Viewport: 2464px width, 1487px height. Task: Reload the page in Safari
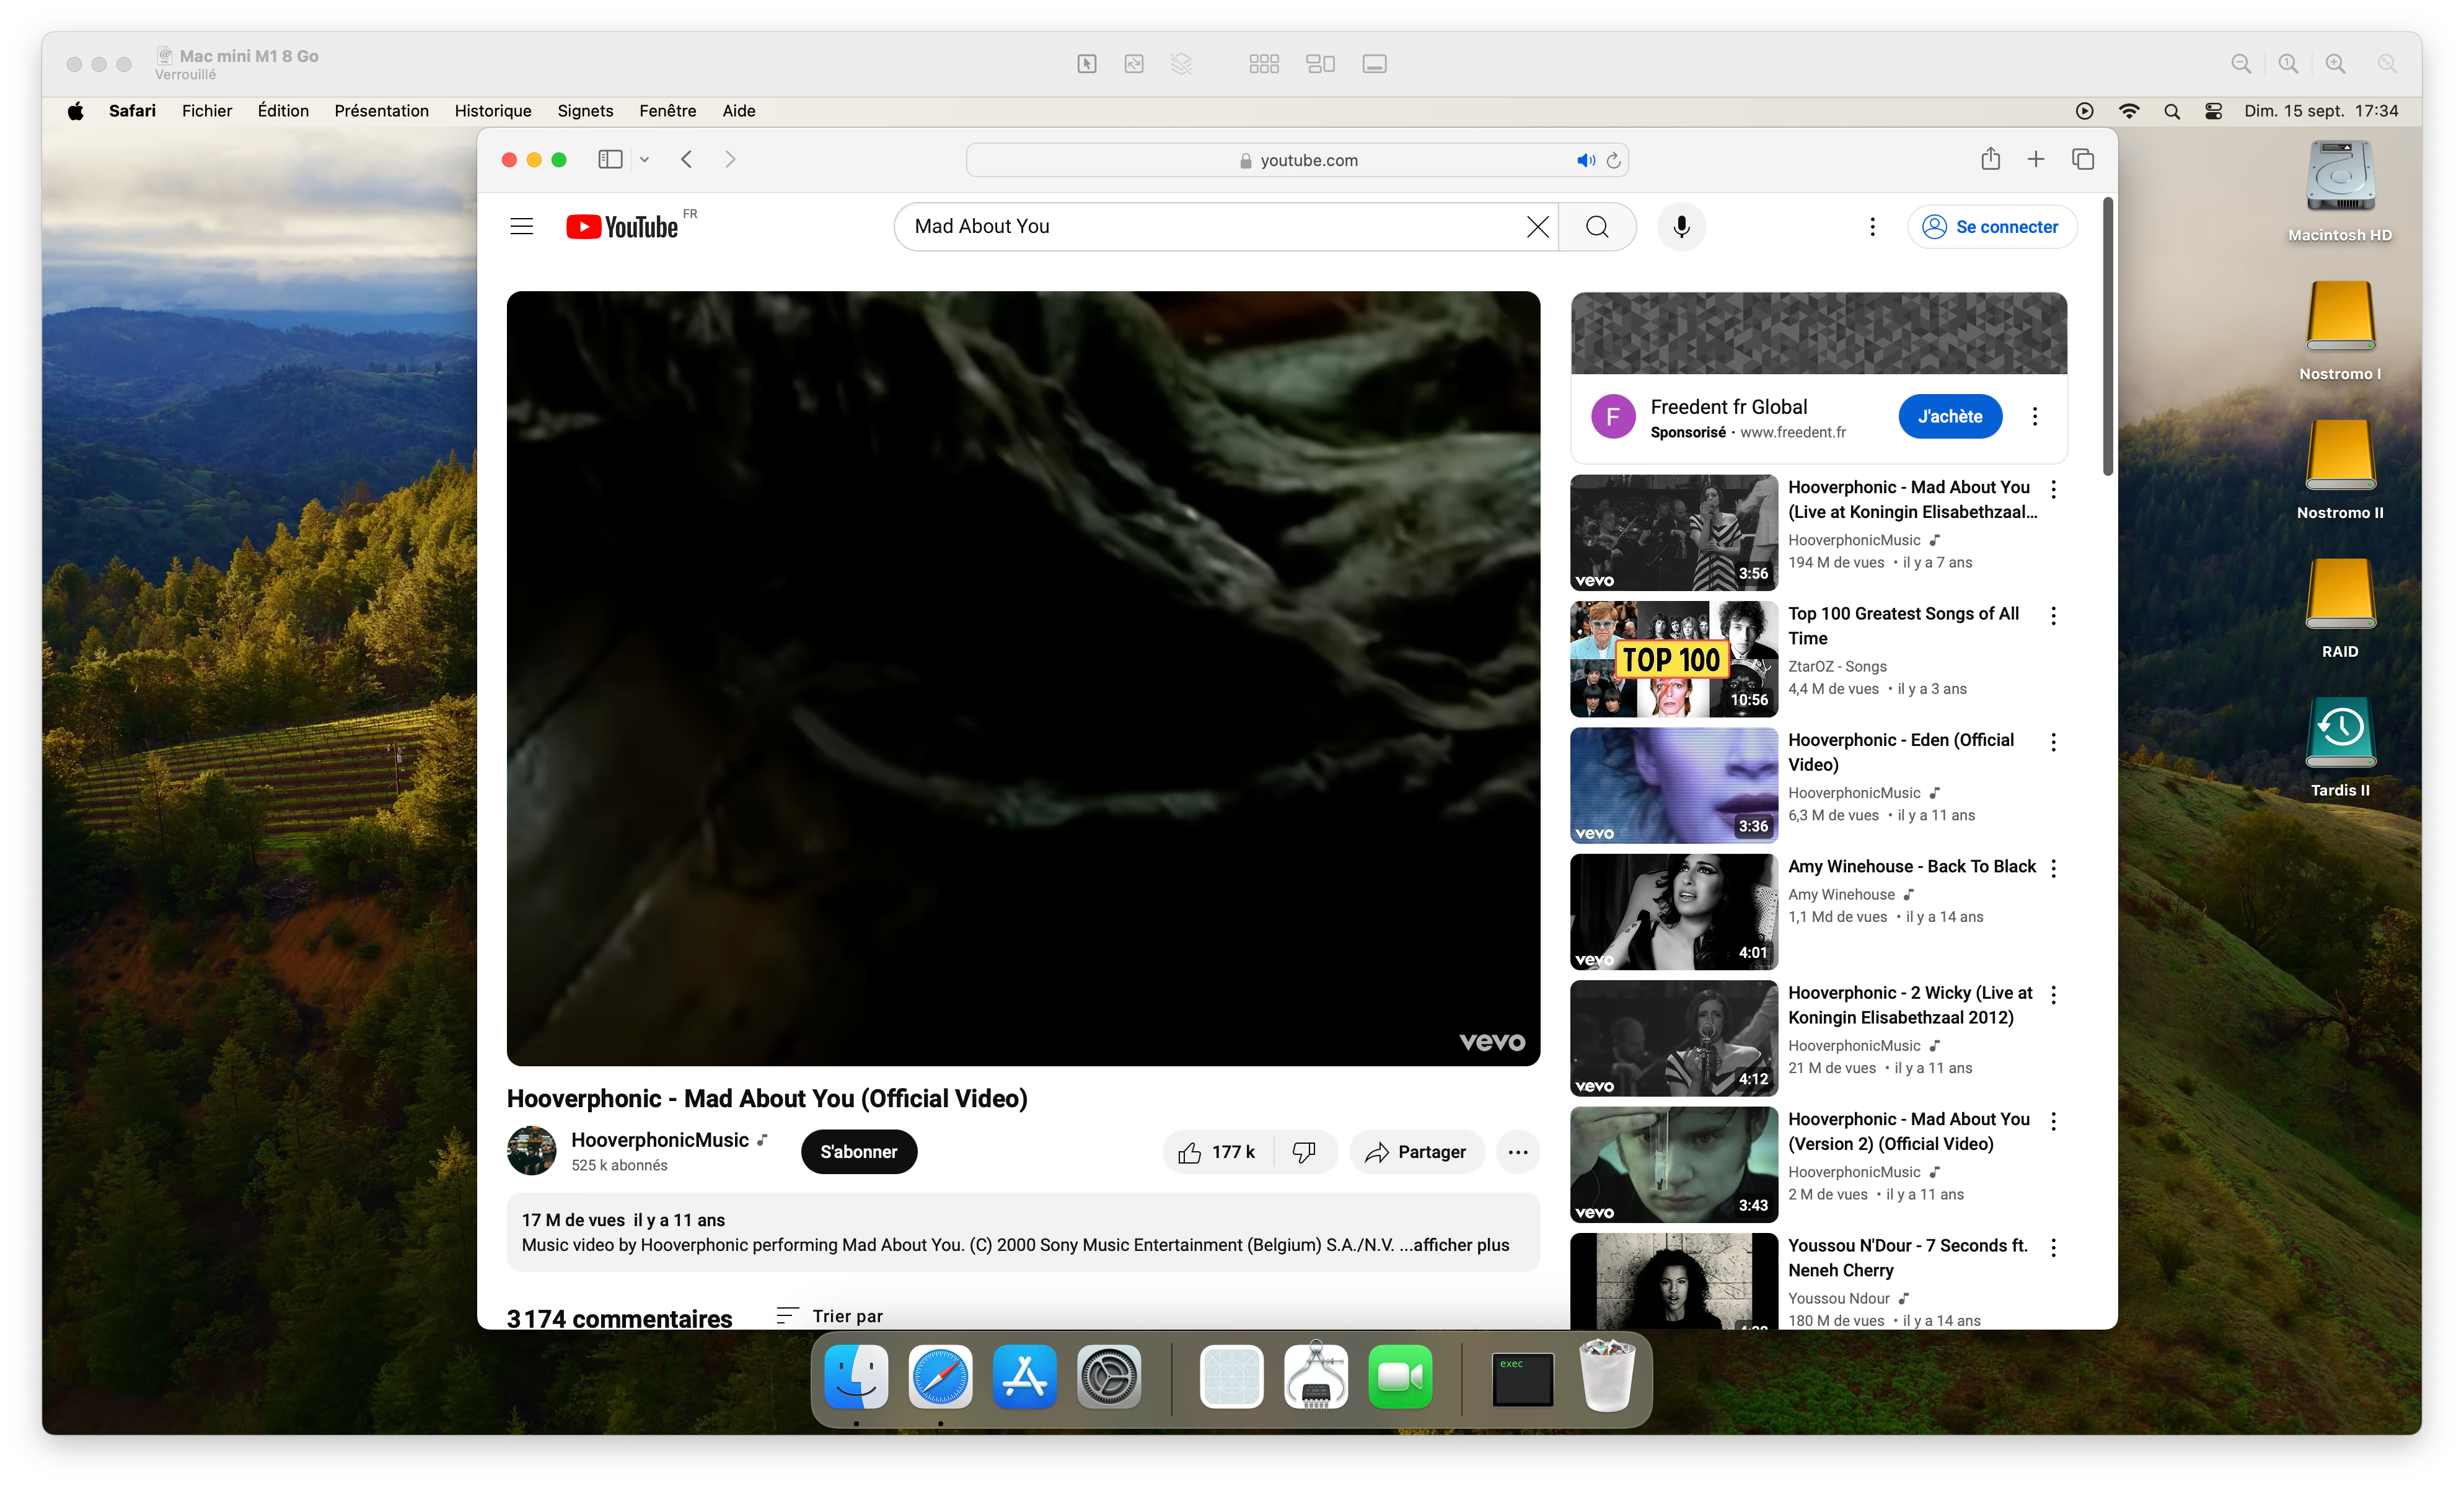click(1613, 160)
